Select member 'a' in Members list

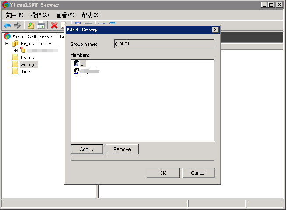[82, 64]
